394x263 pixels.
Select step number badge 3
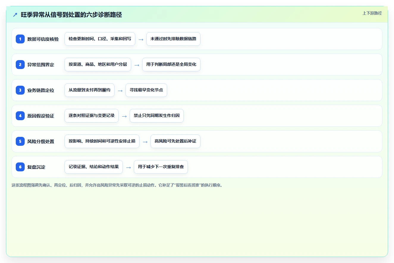click(20, 90)
